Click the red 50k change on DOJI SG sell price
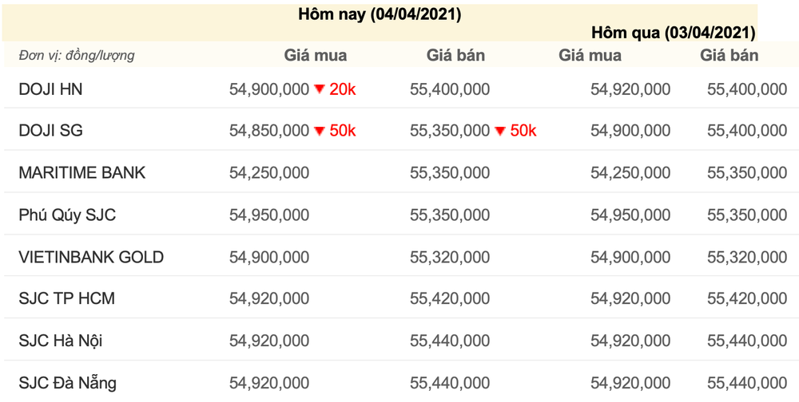Screen dimensions: 799x402 523,132
